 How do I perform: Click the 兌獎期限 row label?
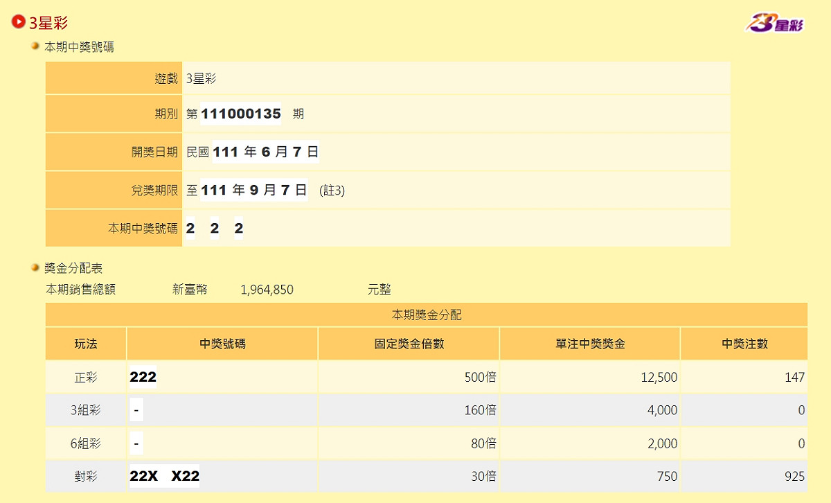pos(155,190)
